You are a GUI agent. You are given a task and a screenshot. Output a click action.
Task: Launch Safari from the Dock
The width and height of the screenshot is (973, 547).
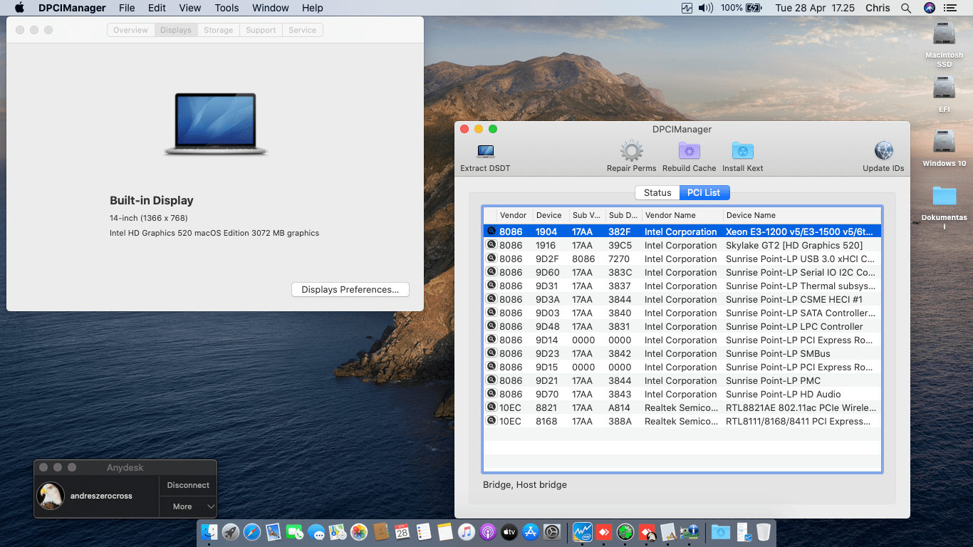coord(252,532)
